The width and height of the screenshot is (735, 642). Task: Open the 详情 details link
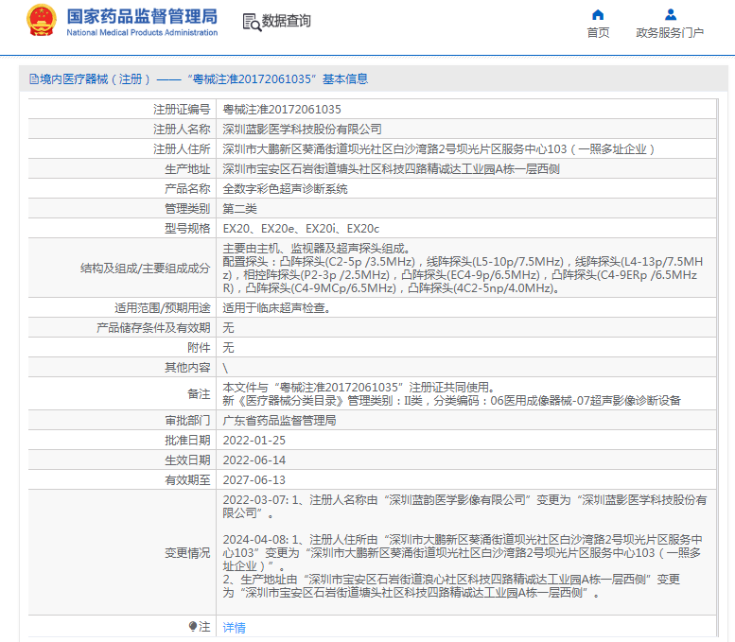[234, 628]
